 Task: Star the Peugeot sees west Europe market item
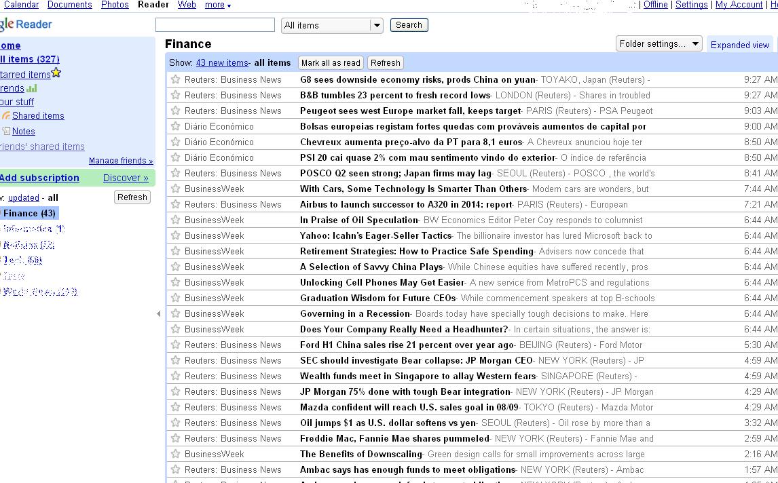point(175,111)
